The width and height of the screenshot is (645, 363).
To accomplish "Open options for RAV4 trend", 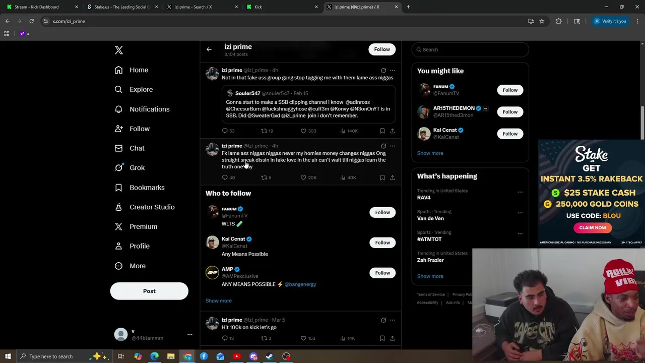I will 520,192.
